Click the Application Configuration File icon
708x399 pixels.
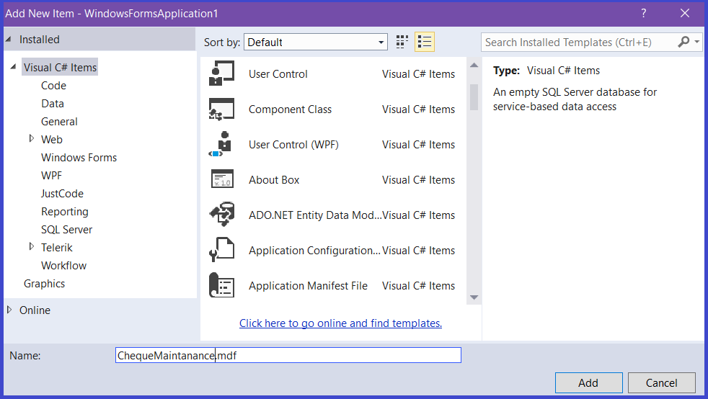tap(221, 251)
